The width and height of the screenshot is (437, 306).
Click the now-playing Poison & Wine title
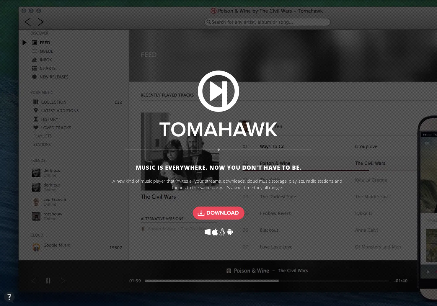click(x=252, y=271)
